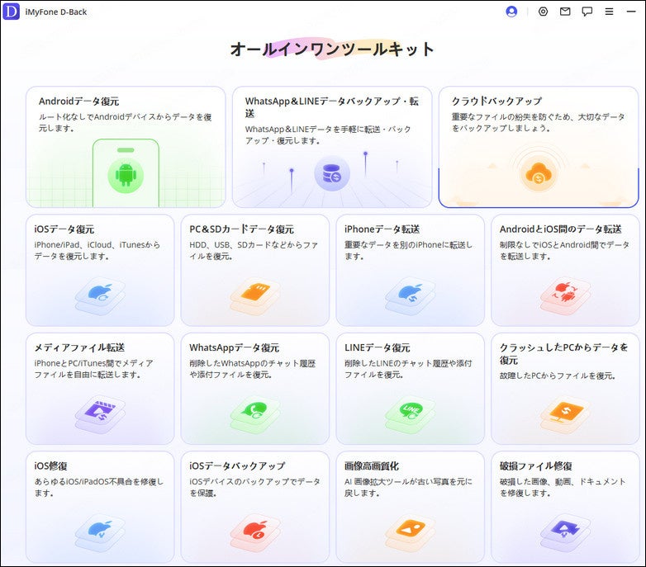Viewport: 646px width, 567px height.
Task: Select the メディアファイル転送 heading
Action: (x=79, y=347)
